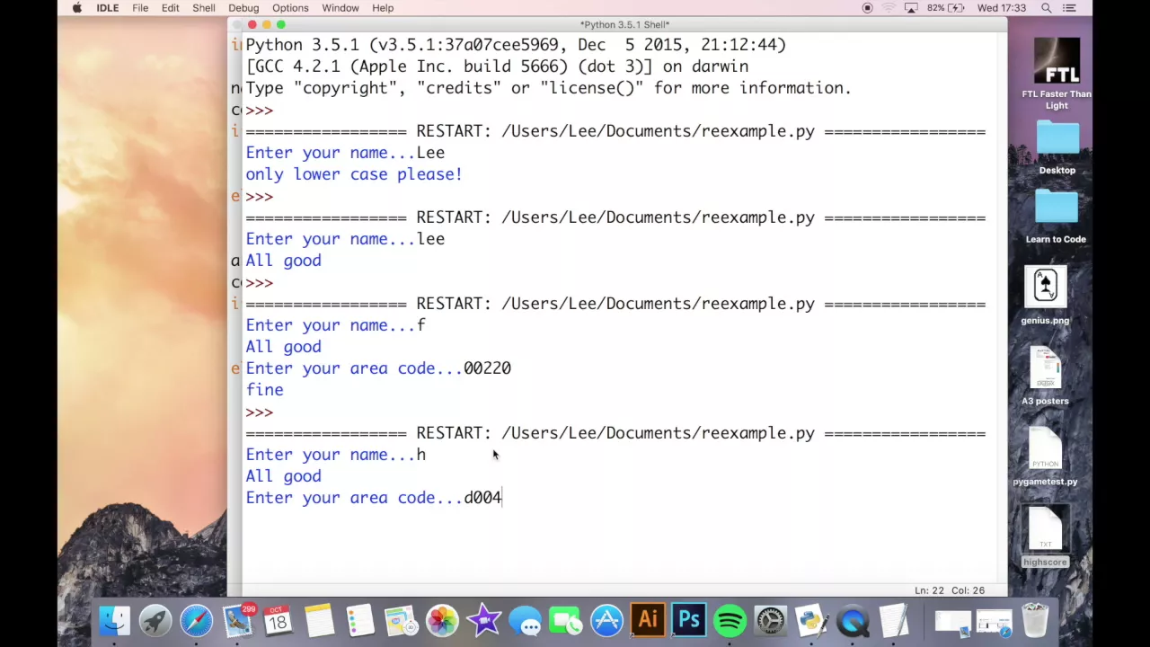Open Notes from the Dock
Viewport: 1150px width, 647px height.
[x=319, y=621]
